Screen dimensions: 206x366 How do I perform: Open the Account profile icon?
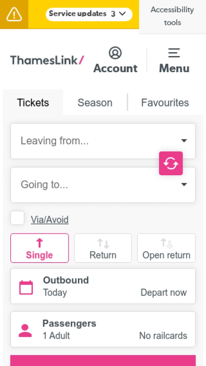coord(115,53)
